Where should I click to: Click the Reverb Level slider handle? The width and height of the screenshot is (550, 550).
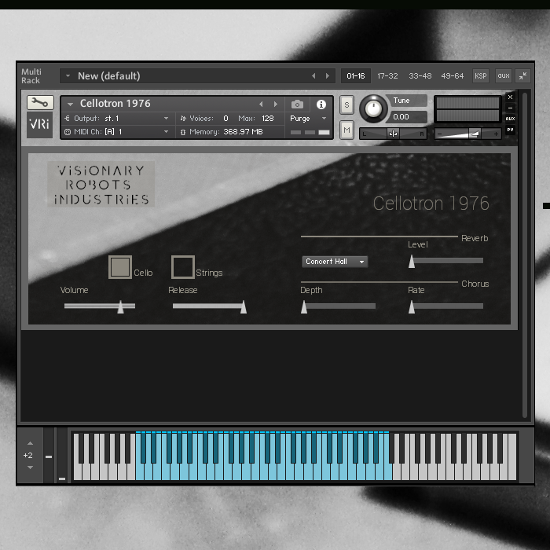[x=412, y=262]
